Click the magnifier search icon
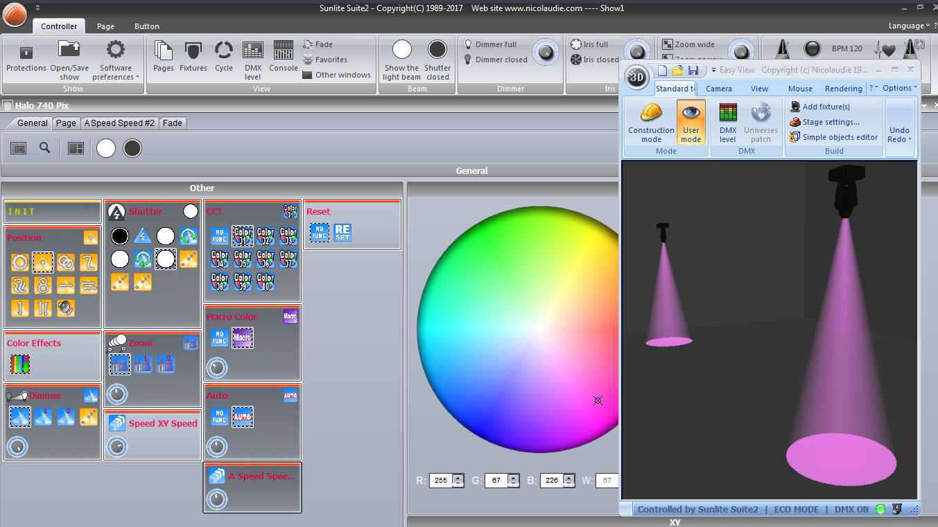The image size is (938, 527). [x=45, y=148]
